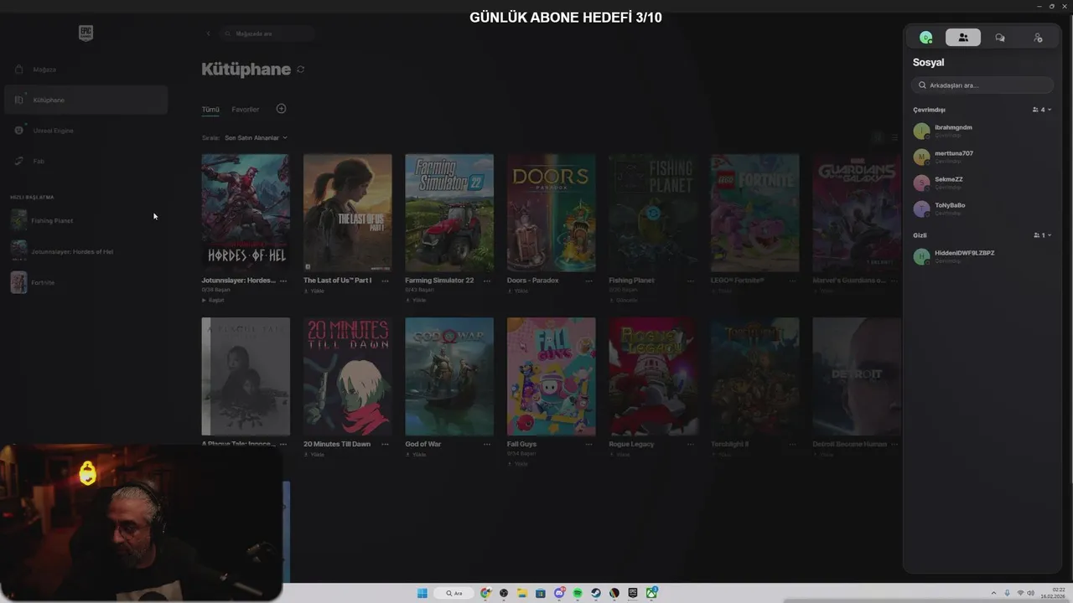This screenshot has height=603, width=1073.
Task: Open Epic Games Launcher taskbar icon
Action: (633, 593)
